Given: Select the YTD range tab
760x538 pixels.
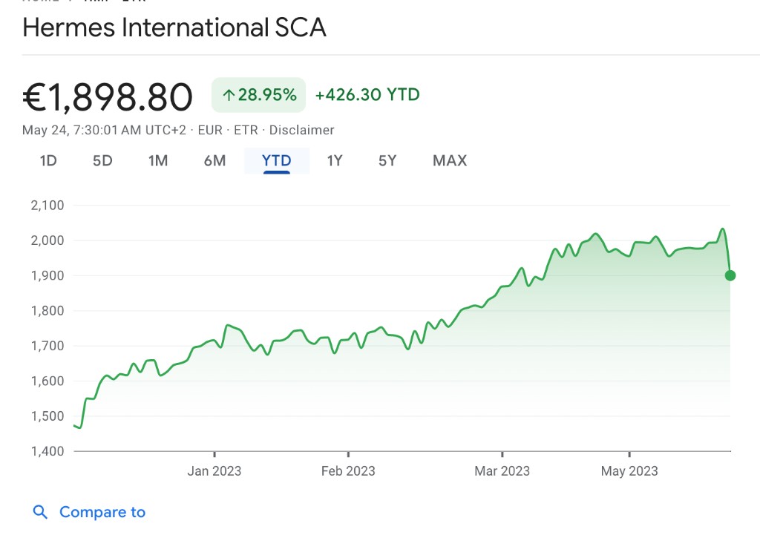Looking at the screenshot, I should click(x=277, y=160).
